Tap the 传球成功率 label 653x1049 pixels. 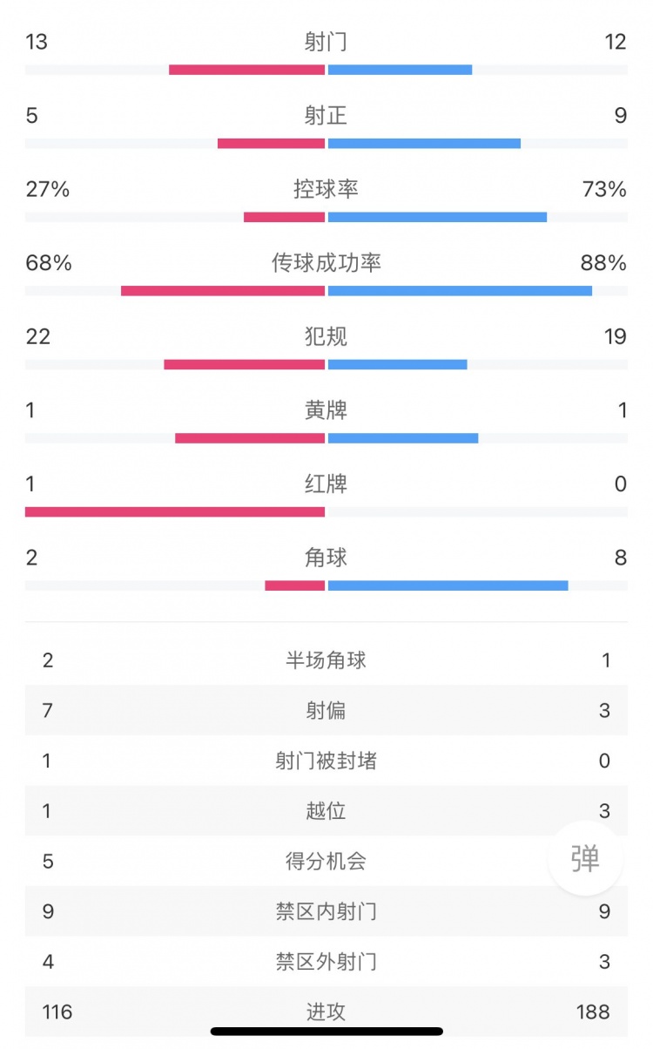326,262
